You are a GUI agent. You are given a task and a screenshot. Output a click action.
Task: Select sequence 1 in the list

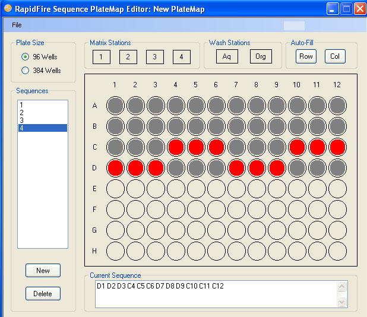pyautogui.click(x=43, y=105)
